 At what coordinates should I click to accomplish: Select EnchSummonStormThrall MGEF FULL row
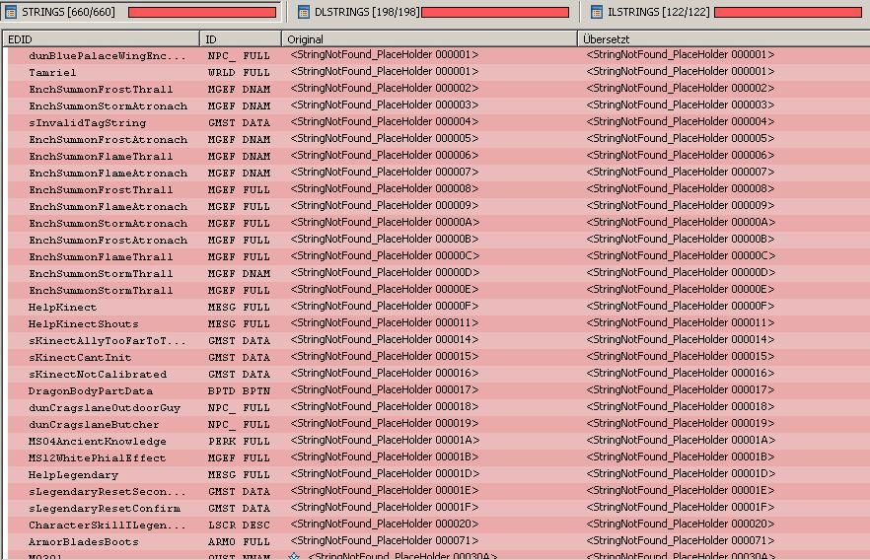[438, 290]
